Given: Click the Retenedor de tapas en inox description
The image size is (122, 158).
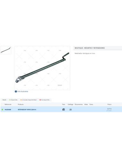Looking at the screenshot, I should tap(85, 53).
